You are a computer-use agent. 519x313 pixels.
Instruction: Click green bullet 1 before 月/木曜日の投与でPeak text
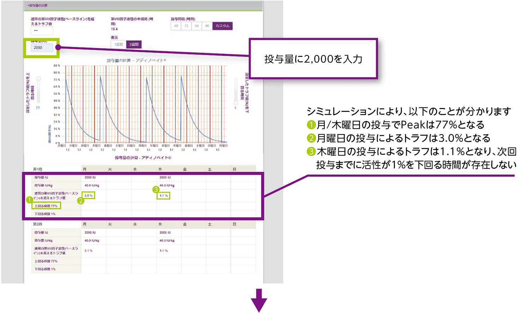pyautogui.click(x=311, y=125)
